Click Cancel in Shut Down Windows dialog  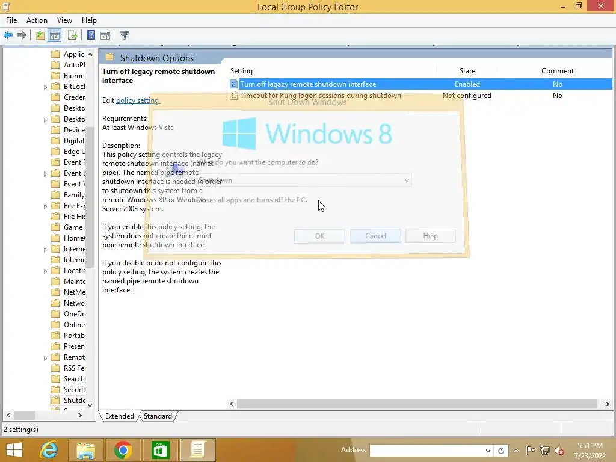coord(375,236)
